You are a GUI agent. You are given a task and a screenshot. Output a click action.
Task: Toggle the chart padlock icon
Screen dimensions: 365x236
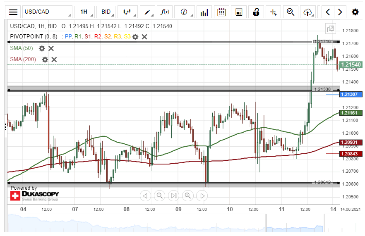[x=256, y=12]
